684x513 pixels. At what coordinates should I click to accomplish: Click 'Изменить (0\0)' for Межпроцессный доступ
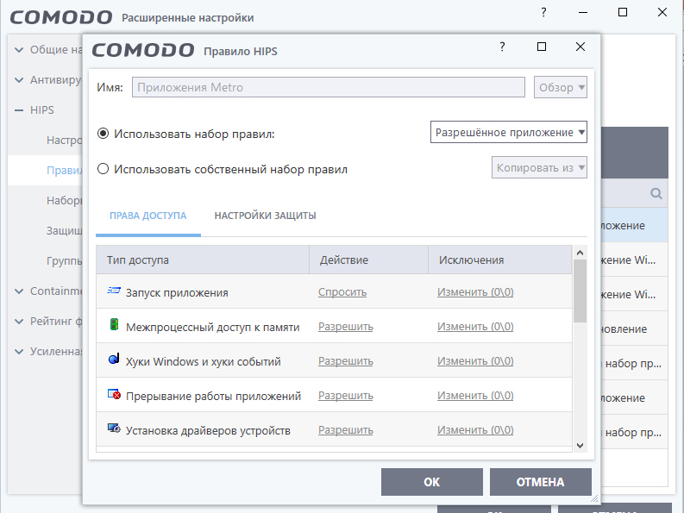[475, 326]
